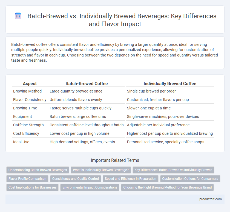Click the Individually Brewed Coffee column header
Viewport: 230px width, 212px height.
click(x=170, y=84)
